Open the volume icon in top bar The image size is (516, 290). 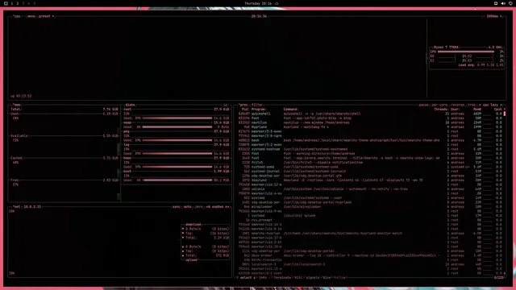503,3
